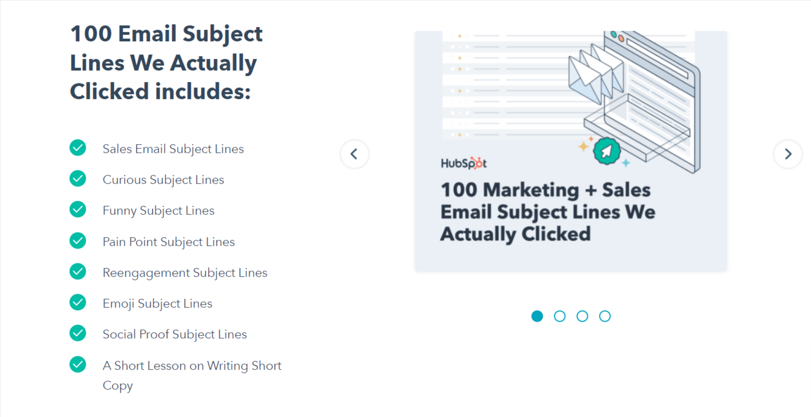The width and height of the screenshot is (811, 417).
Task: Click the previous slide arrow button
Action: point(355,154)
